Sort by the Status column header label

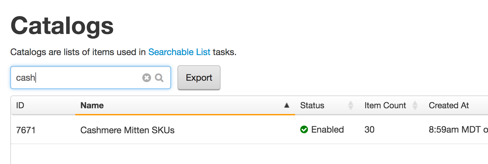point(312,105)
